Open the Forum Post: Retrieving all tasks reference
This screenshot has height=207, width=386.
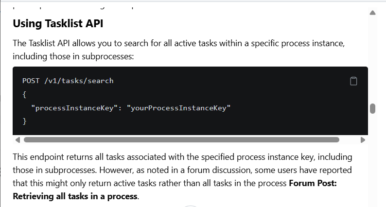pos(175,190)
